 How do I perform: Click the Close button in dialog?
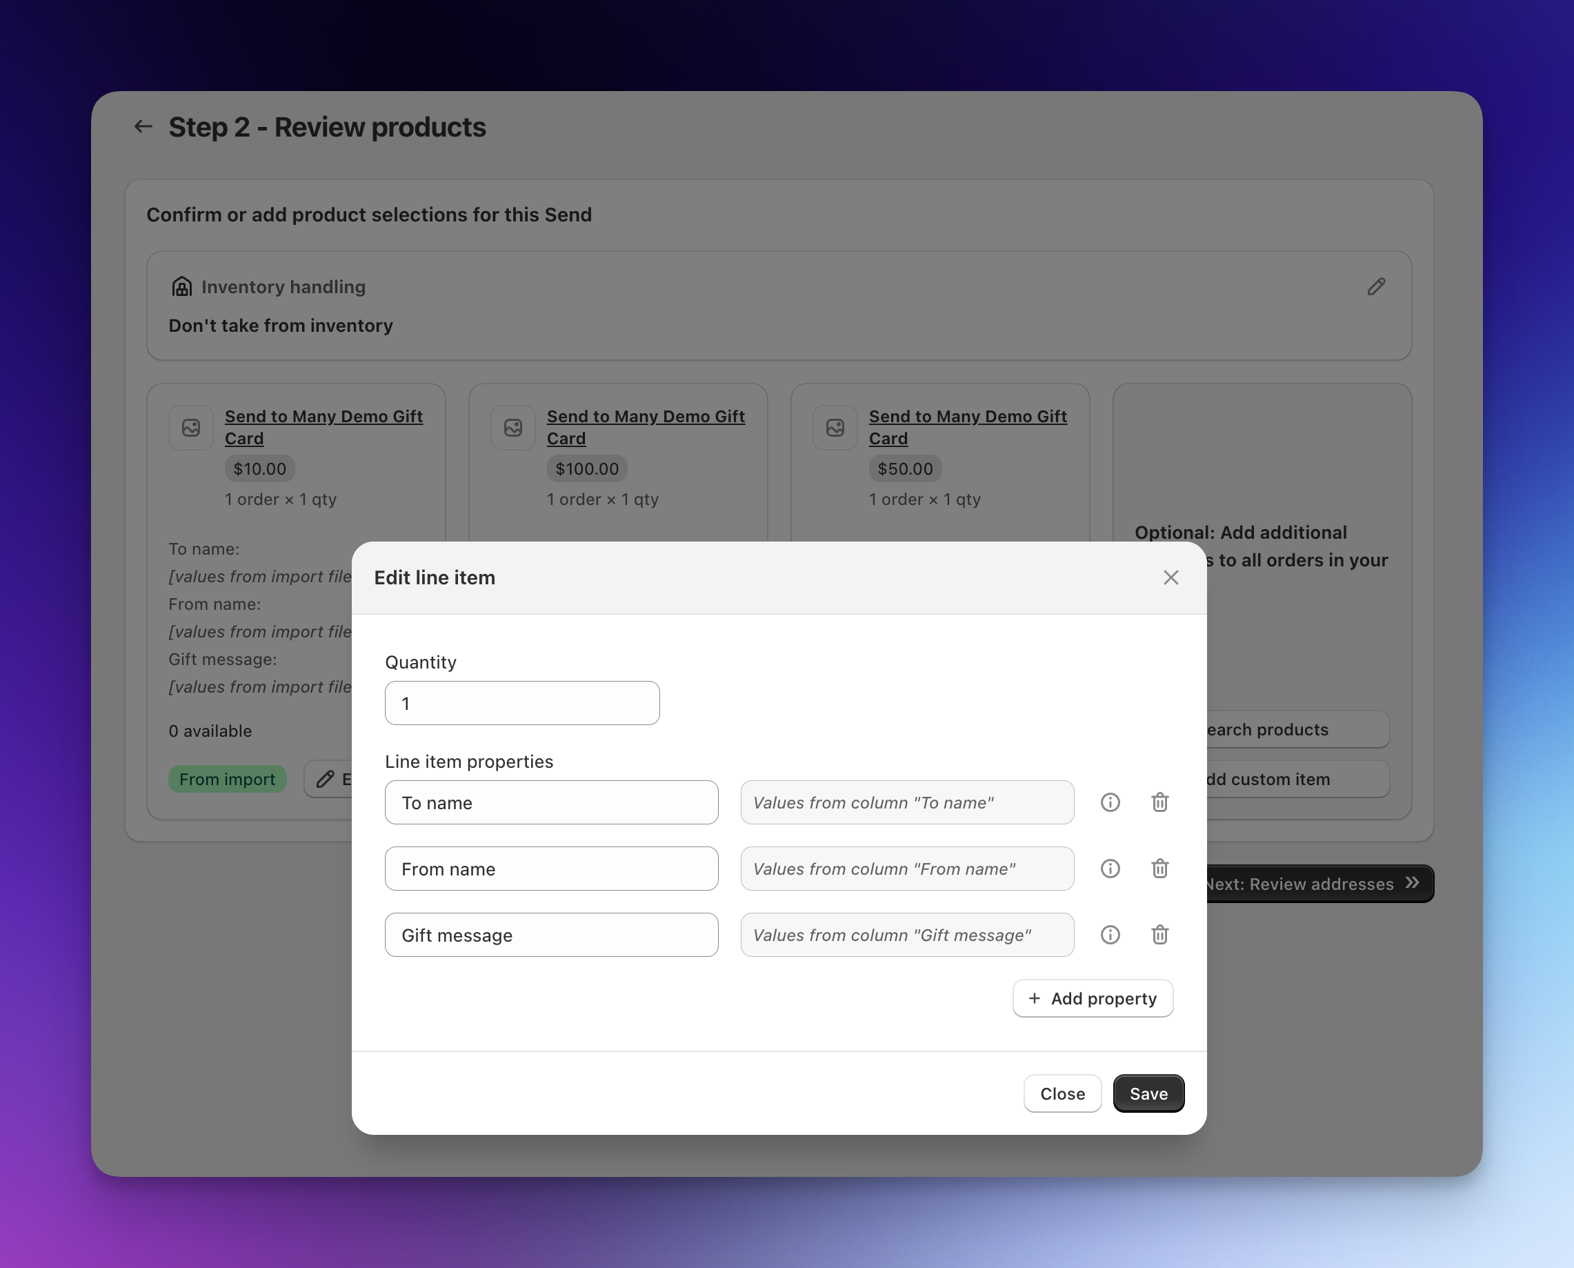[x=1062, y=1093]
